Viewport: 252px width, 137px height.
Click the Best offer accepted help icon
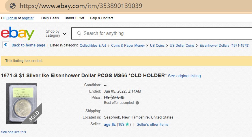(x=137, y=103)
